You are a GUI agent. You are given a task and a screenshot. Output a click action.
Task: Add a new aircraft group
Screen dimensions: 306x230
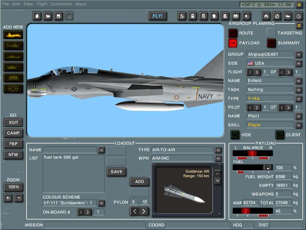point(13,35)
